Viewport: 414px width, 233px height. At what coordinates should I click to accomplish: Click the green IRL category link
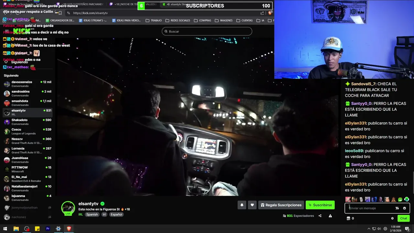point(81,215)
